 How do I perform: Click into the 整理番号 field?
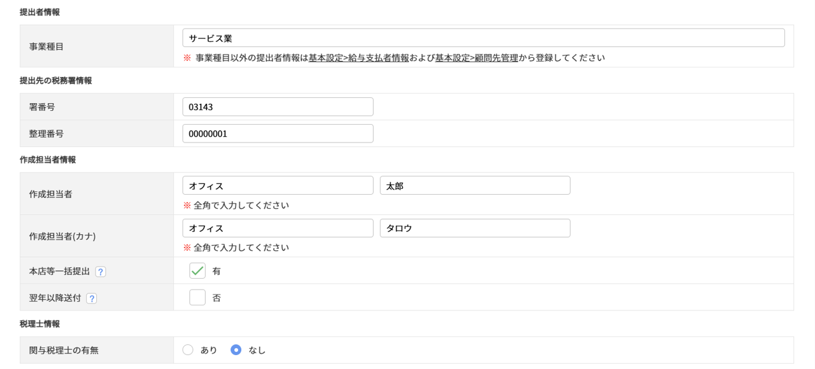278,134
